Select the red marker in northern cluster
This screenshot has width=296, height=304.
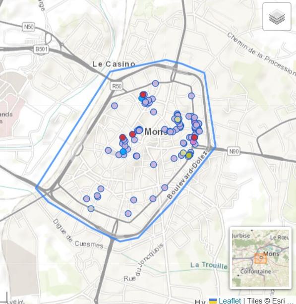pyautogui.click(x=143, y=95)
